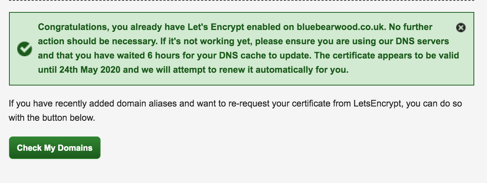Click the 'If you have recently added' paragraph start
The height and width of the screenshot is (183, 487).
51,103
